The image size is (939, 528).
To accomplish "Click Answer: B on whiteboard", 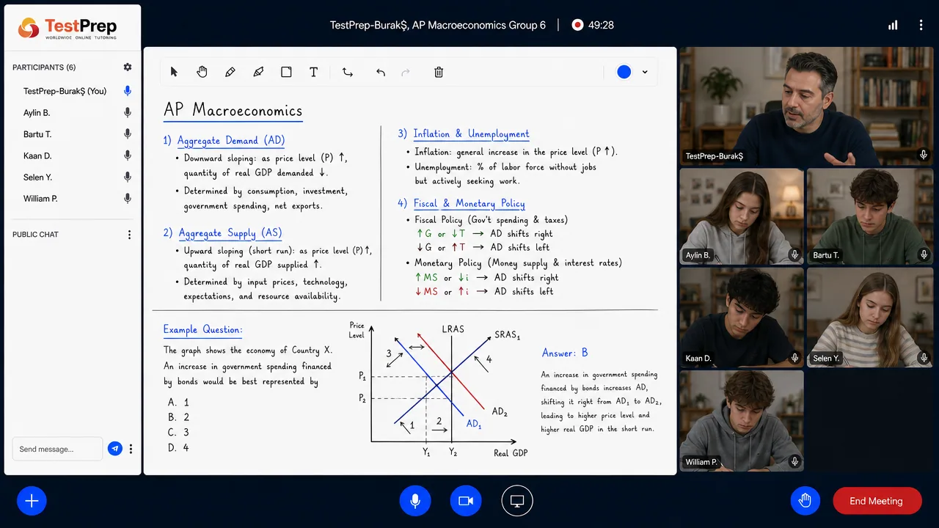I will point(565,353).
